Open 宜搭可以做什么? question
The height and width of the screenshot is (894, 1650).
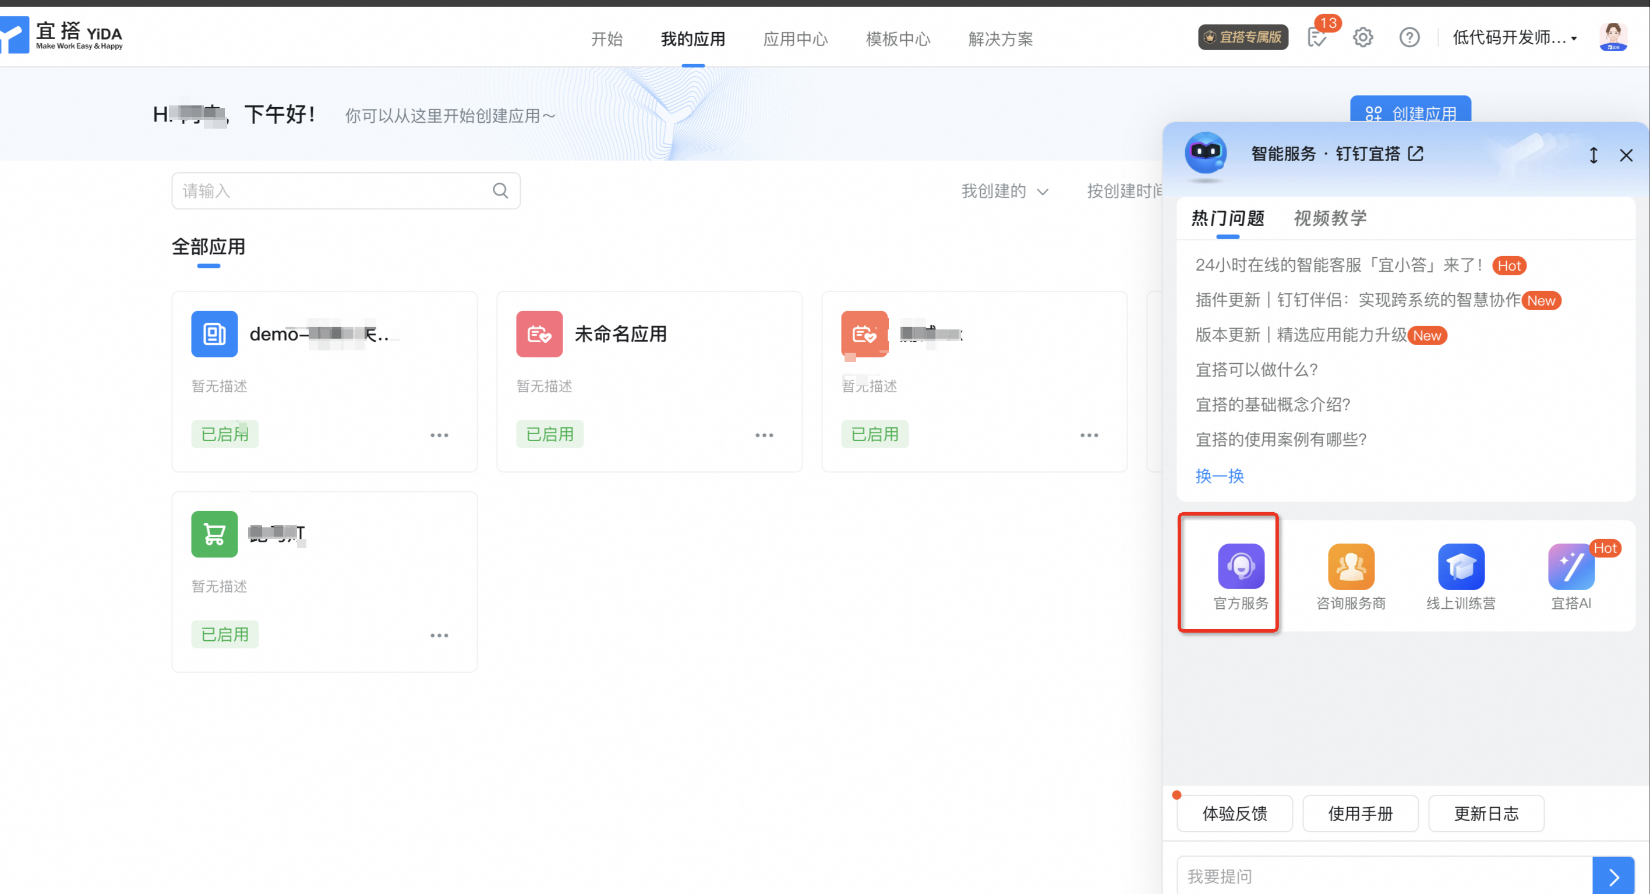[1257, 370]
